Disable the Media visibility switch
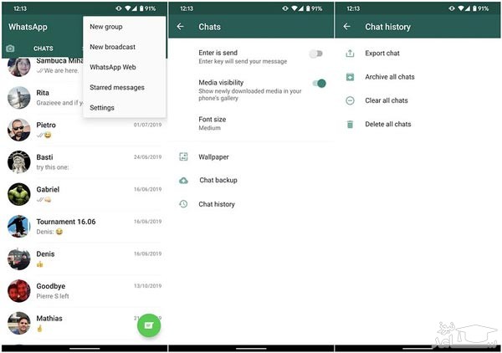The height and width of the screenshot is (353, 502). tap(318, 83)
